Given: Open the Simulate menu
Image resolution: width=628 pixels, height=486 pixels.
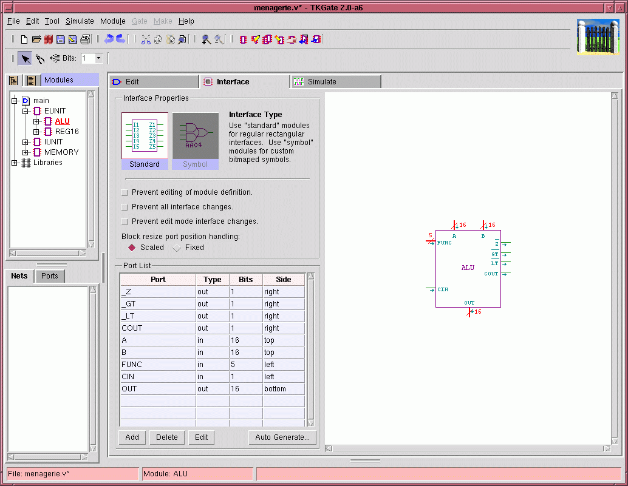Looking at the screenshot, I should (x=80, y=21).
